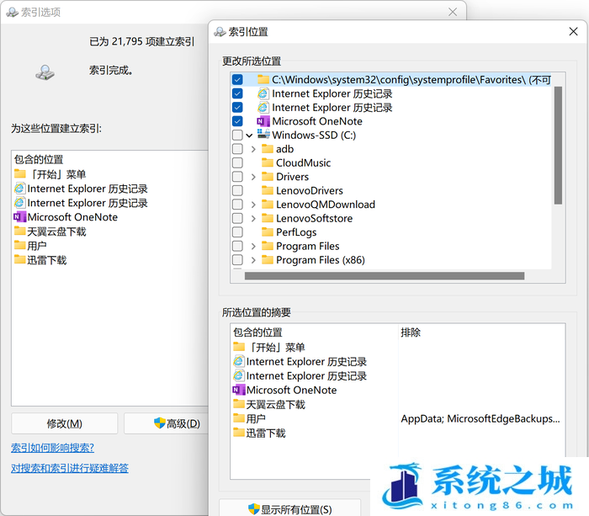
Task: Click the 包含的位置 header in 索引选项 window
Action: tap(39, 159)
